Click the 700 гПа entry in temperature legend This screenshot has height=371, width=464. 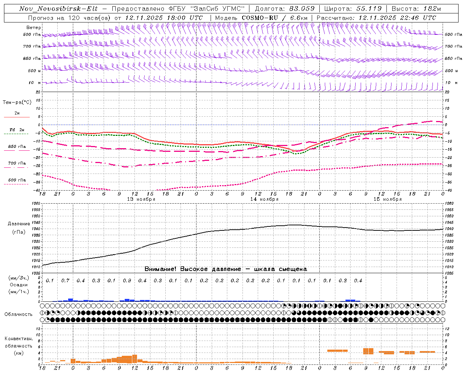click(17, 163)
